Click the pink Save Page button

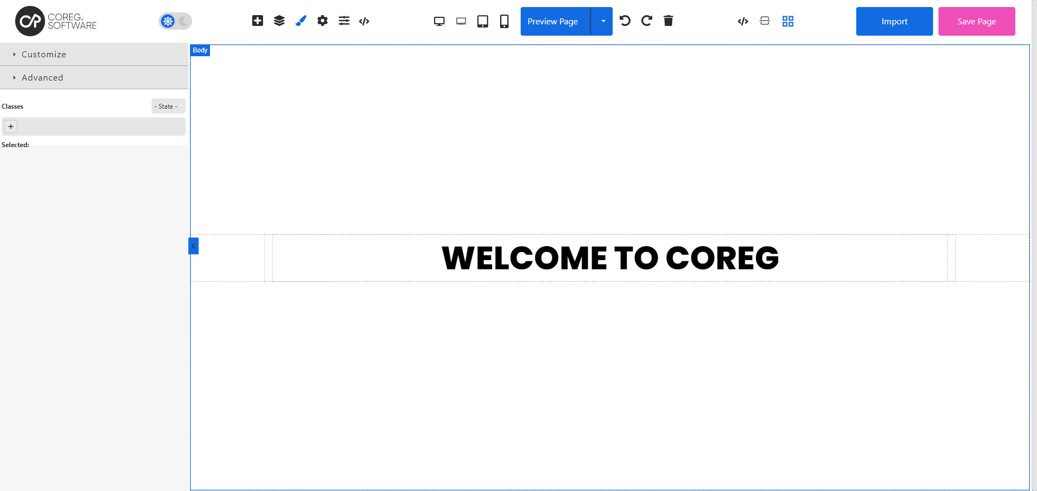coord(977,21)
